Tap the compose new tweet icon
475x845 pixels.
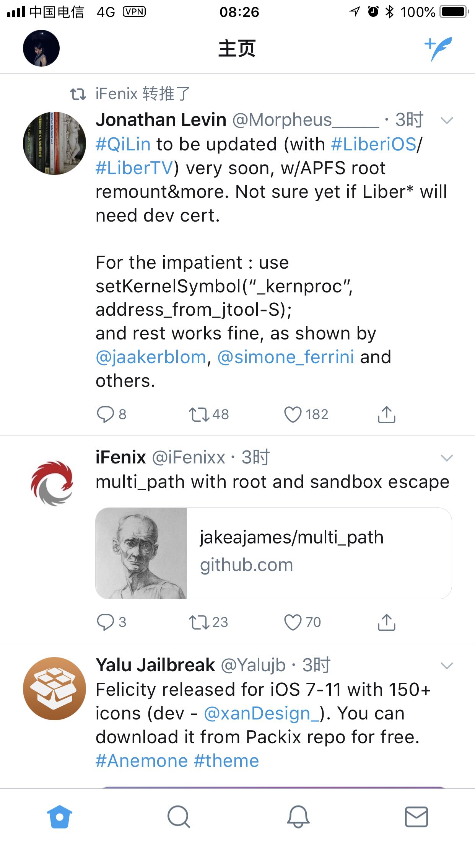coord(438,49)
